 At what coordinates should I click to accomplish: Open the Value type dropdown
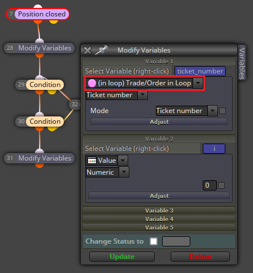click(x=123, y=161)
